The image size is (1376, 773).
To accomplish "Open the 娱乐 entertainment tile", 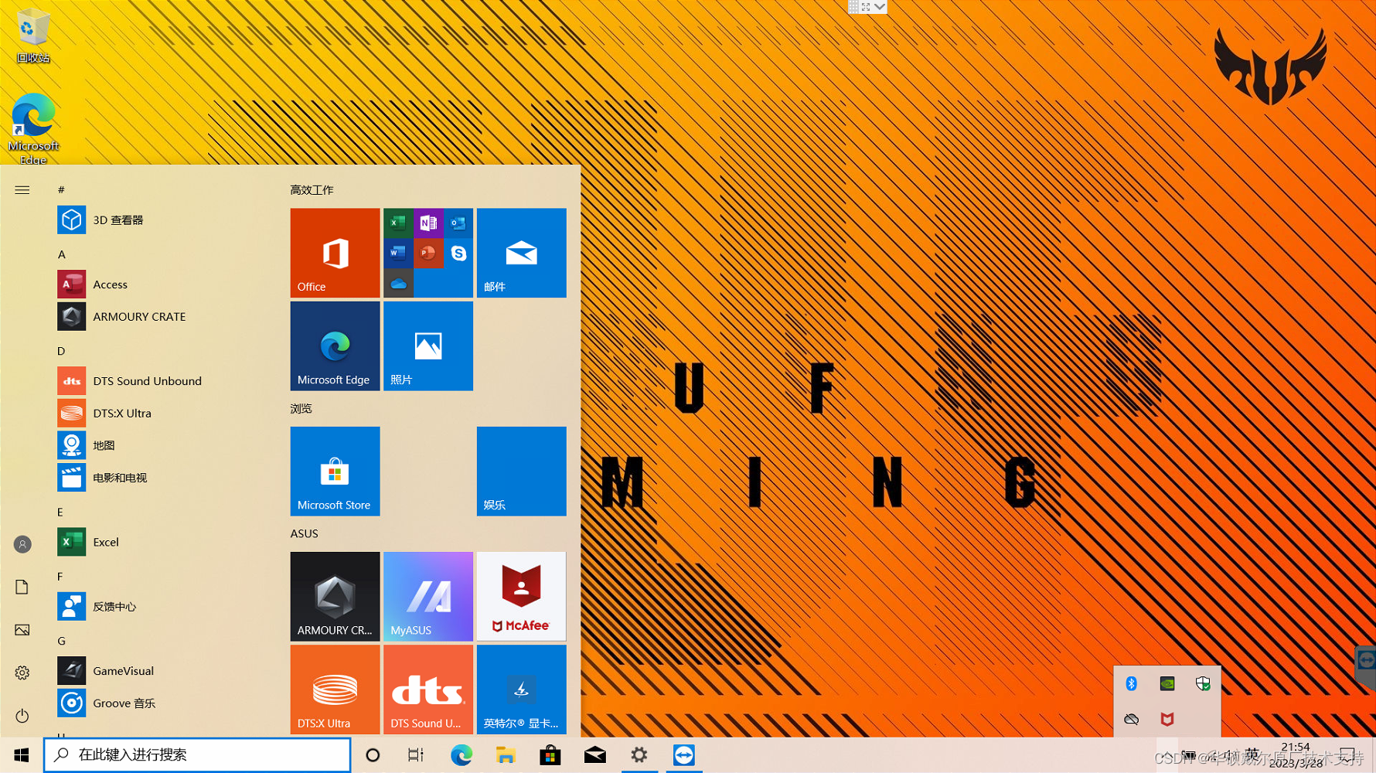I will pyautogui.click(x=522, y=472).
